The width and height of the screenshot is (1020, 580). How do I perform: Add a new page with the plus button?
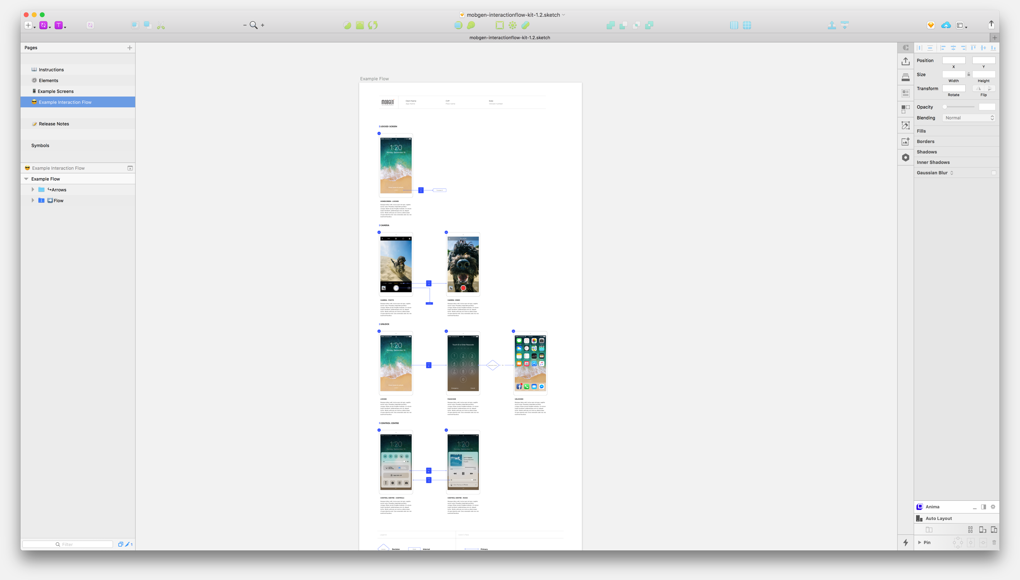click(x=129, y=47)
